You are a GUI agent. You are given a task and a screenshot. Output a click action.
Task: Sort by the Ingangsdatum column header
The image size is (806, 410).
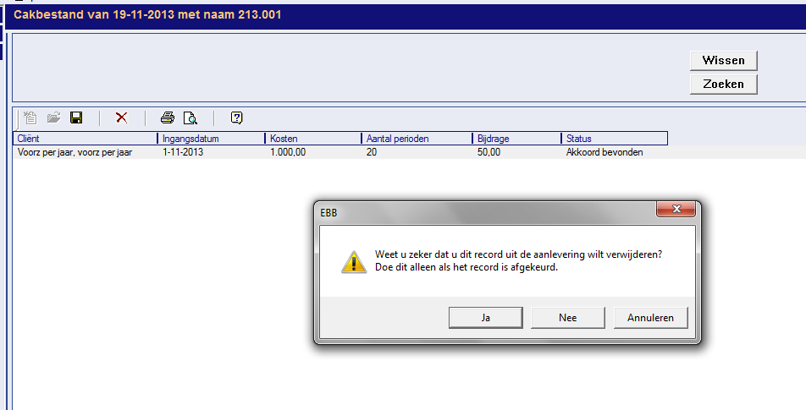tap(211, 139)
